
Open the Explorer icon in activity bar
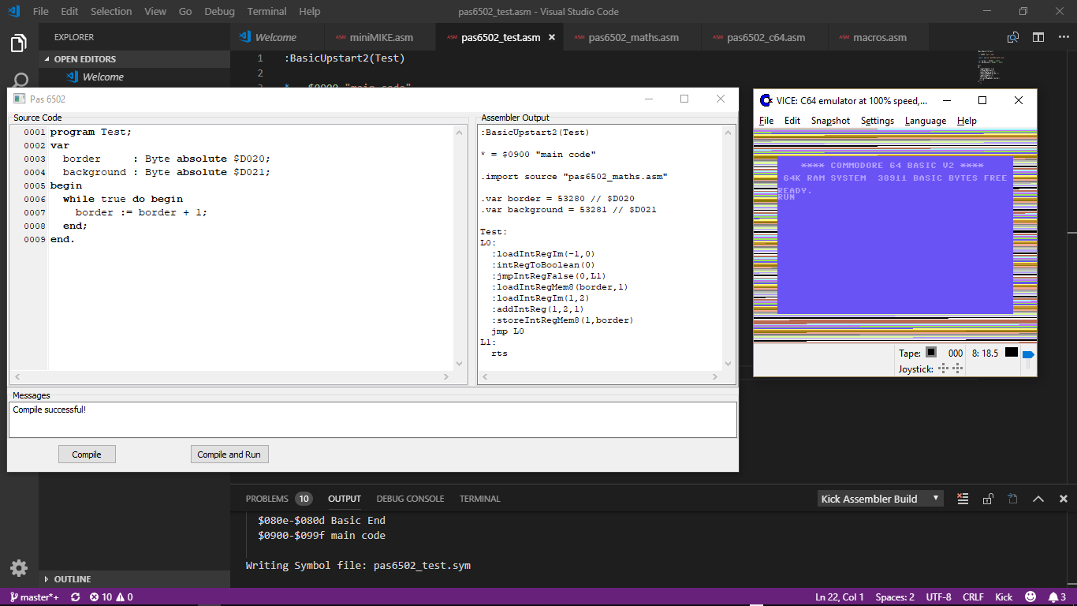[x=19, y=43]
